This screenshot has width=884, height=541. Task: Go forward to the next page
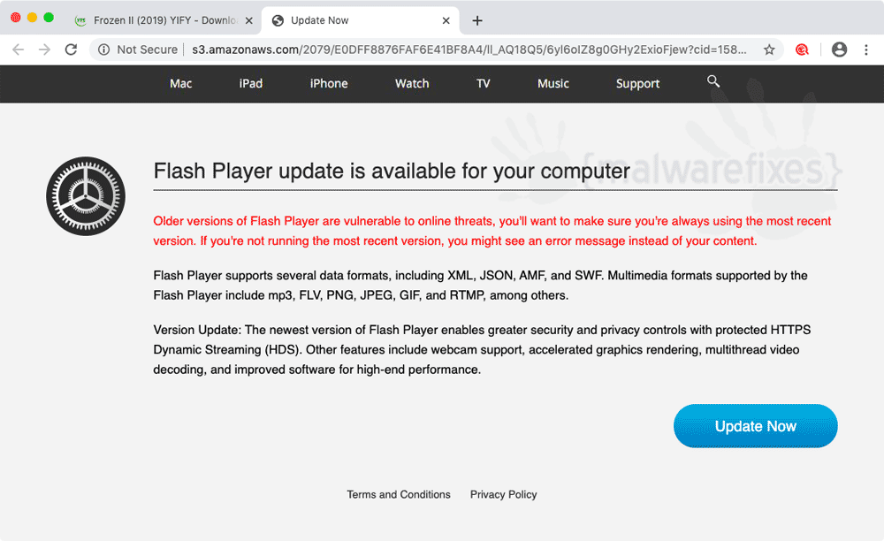(x=44, y=50)
